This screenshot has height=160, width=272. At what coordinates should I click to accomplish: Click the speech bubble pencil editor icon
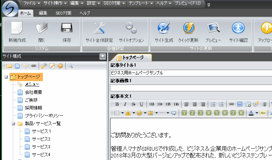point(256,104)
